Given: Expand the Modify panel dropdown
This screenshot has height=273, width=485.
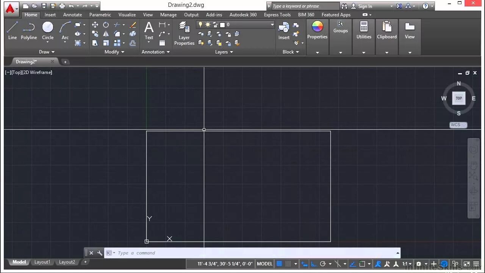Looking at the screenshot, I should pyautogui.click(x=114, y=52).
